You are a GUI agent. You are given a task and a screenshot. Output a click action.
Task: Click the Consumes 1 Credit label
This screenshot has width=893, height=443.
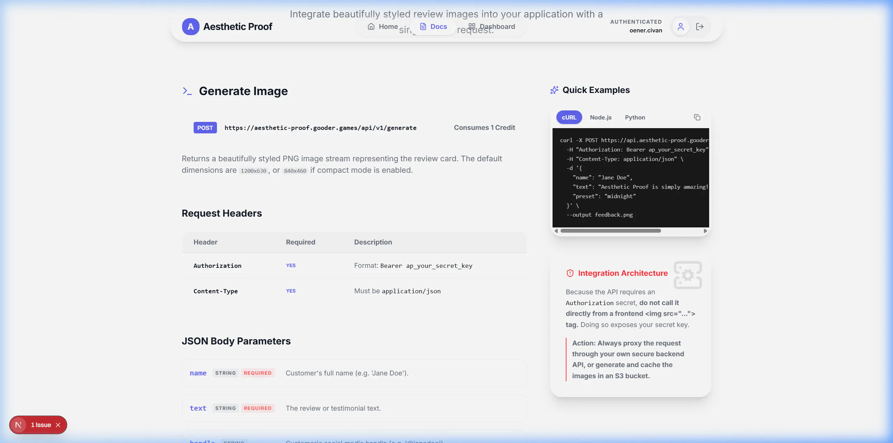[485, 128]
